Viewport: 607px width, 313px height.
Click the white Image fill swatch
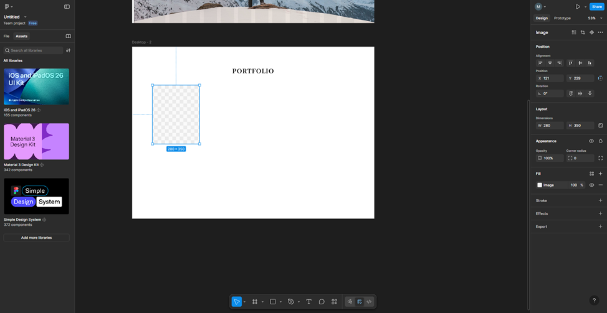pyautogui.click(x=540, y=185)
